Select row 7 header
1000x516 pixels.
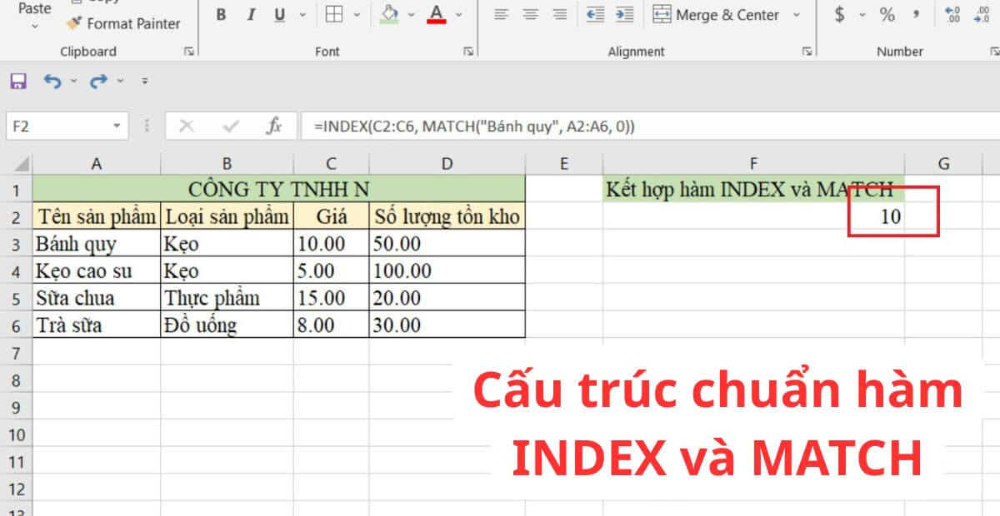[x=16, y=353]
